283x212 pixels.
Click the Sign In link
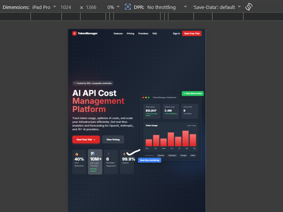coord(177,33)
